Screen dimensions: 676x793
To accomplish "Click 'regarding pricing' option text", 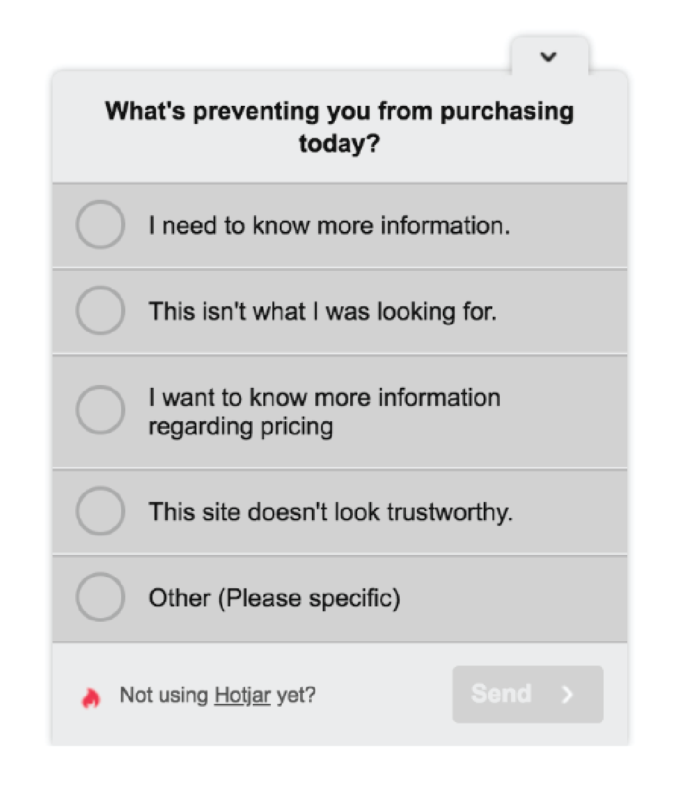I will click(241, 427).
